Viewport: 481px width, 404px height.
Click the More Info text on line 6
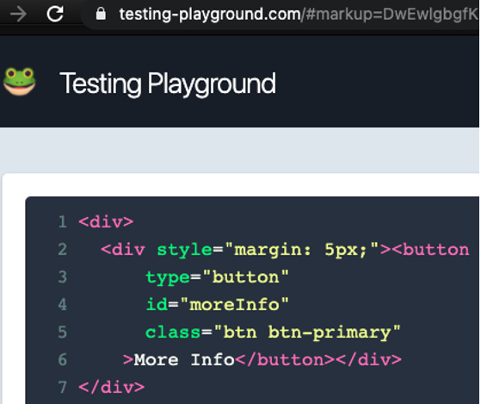[x=184, y=360]
